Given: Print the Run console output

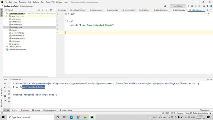Looking at the screenshot, I should [x=9, y=98].
